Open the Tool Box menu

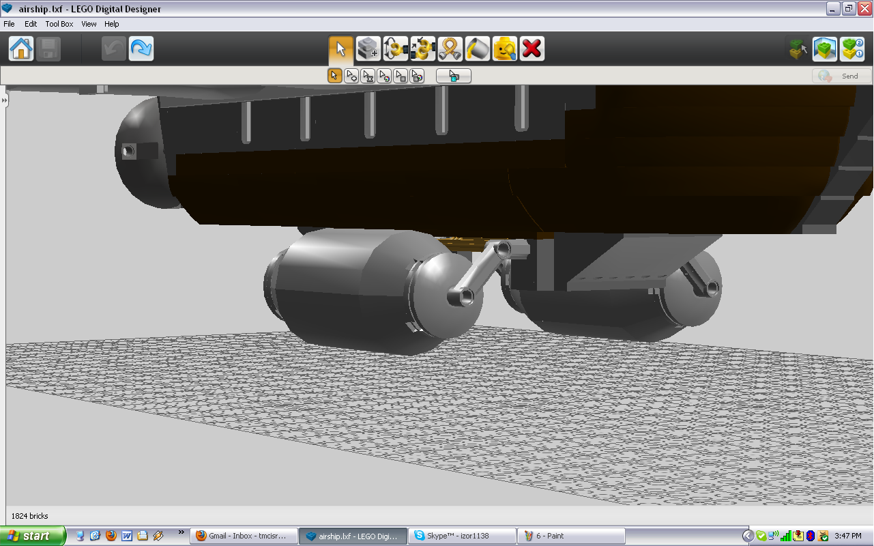(59, 24)
